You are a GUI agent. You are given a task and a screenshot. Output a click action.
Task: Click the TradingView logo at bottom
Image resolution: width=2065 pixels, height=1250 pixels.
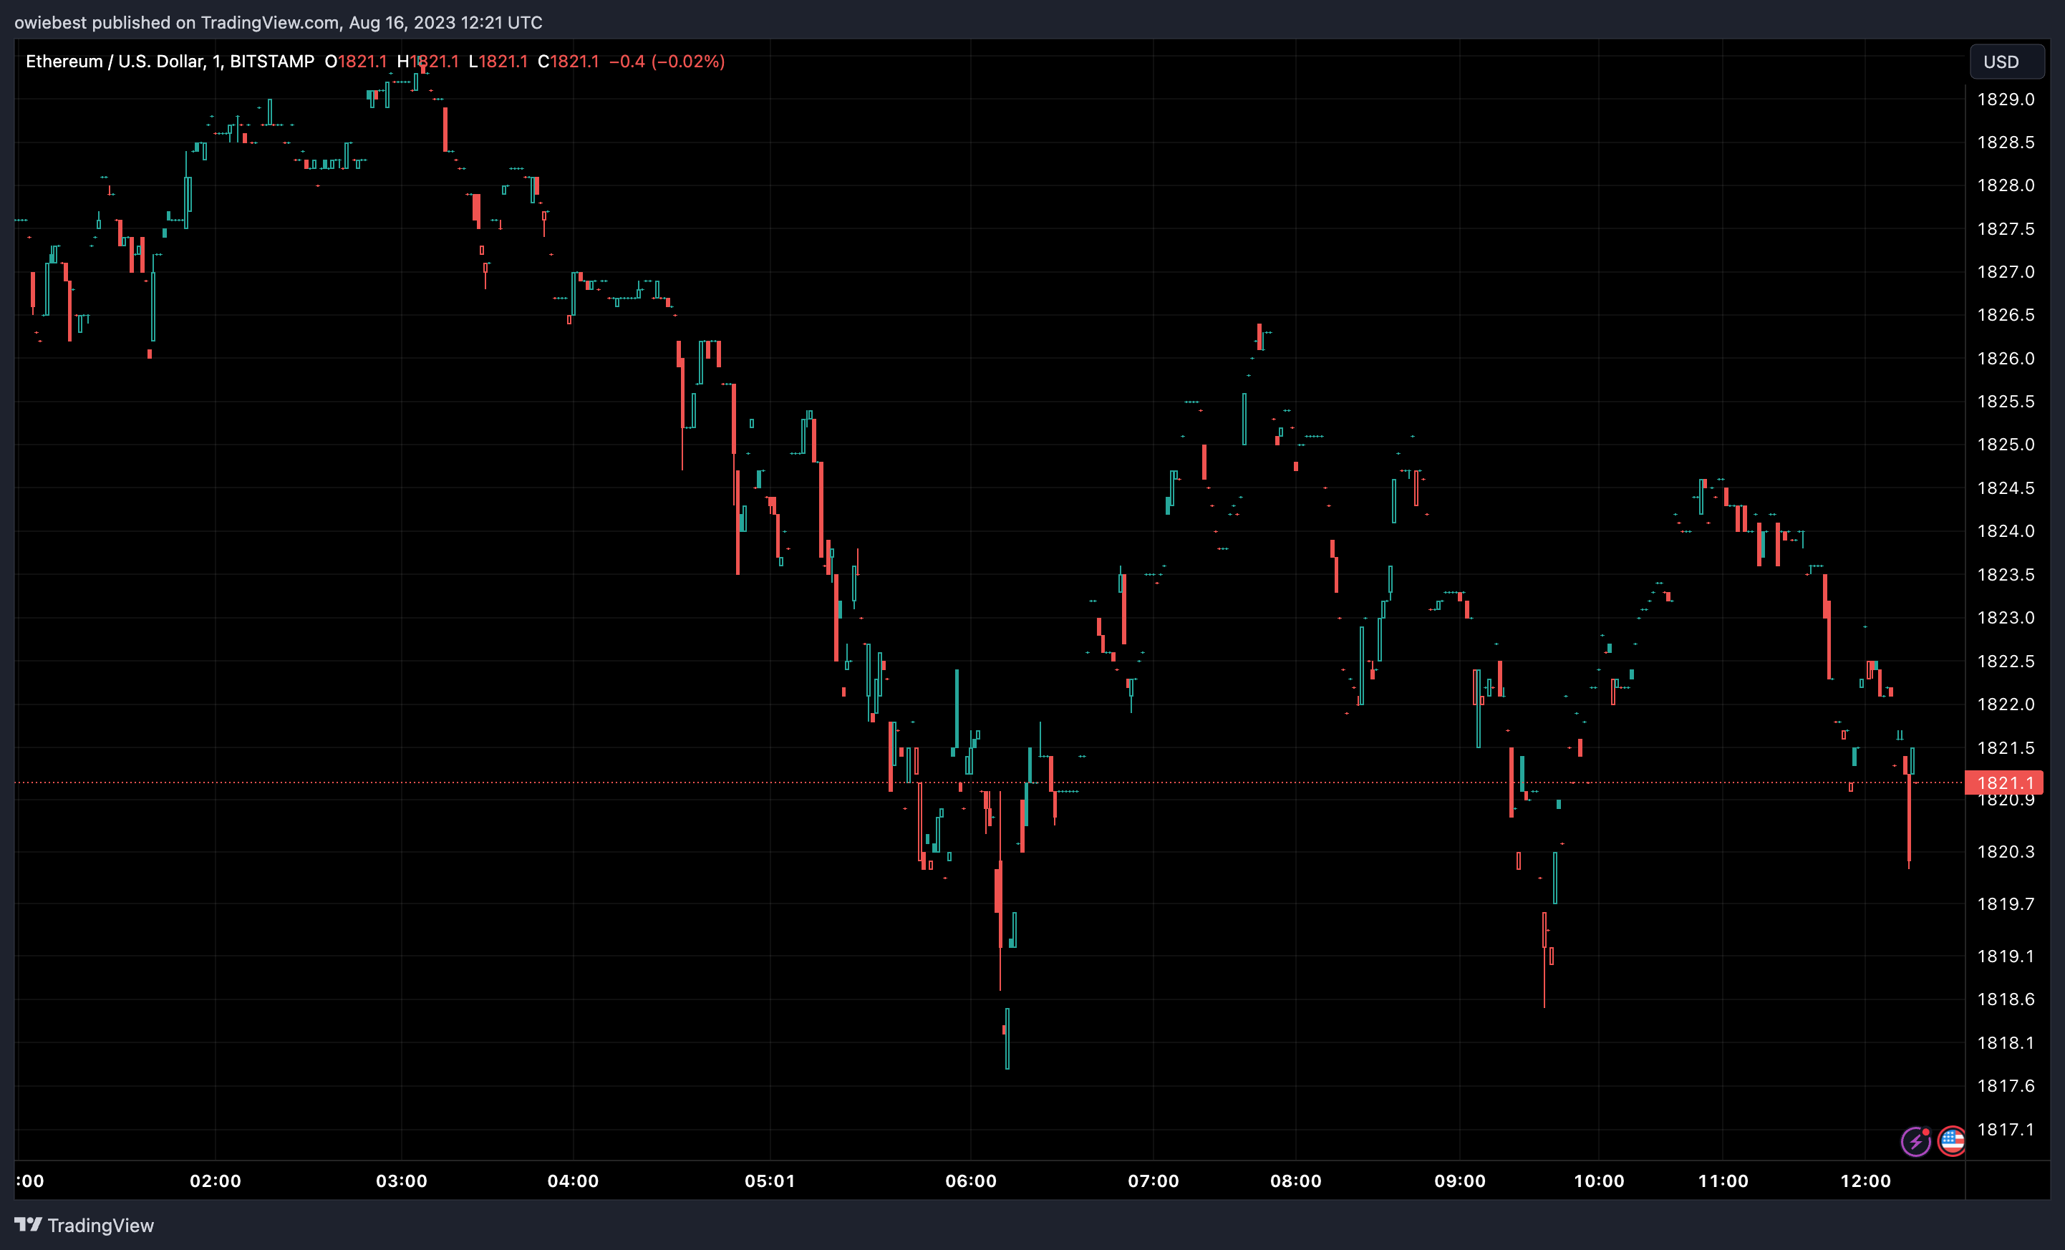[x=84, y=1225]
